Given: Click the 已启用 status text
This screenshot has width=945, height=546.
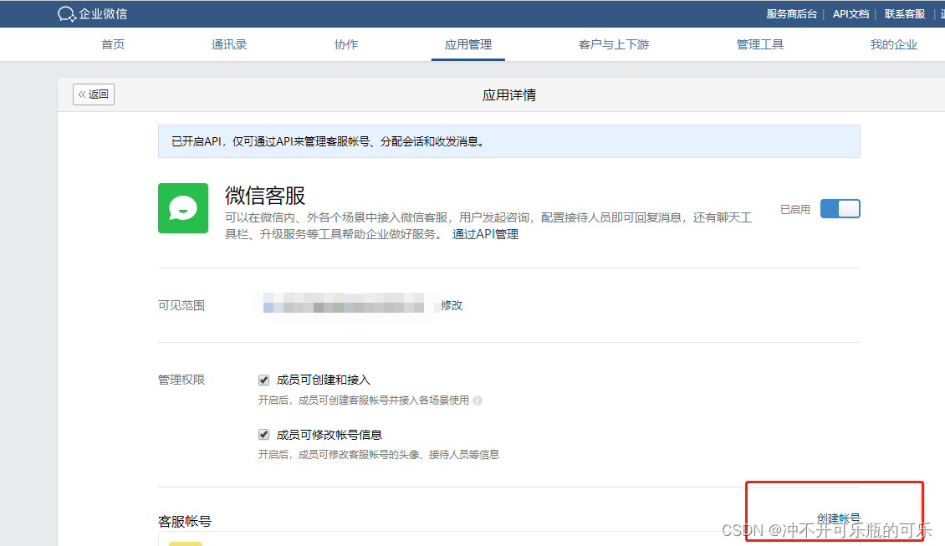Looking at the screenshot, I should (795, 210).
